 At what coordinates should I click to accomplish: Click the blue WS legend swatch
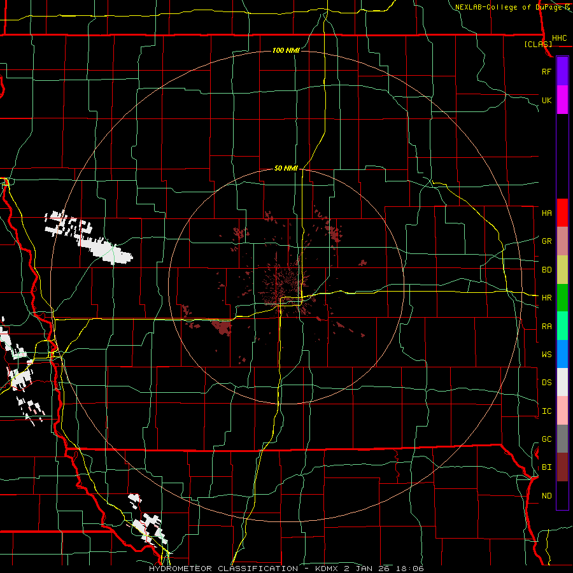point(562,354)
